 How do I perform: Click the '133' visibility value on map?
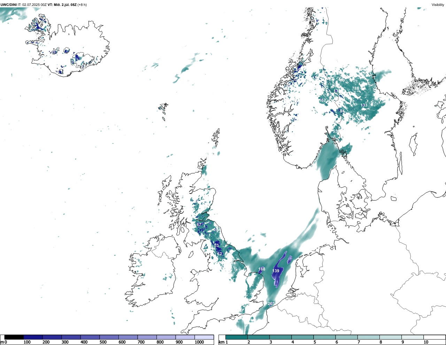pyautogui.click(x=364, y=105)
